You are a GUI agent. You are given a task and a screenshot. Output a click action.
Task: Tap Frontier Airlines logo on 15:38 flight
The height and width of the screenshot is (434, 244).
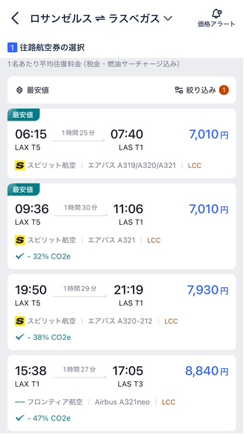[20, 402]
